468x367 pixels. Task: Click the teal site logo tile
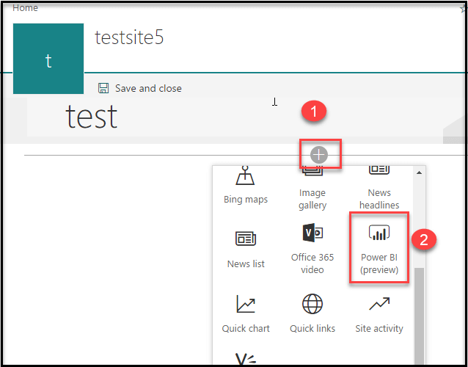coord(48,60)
